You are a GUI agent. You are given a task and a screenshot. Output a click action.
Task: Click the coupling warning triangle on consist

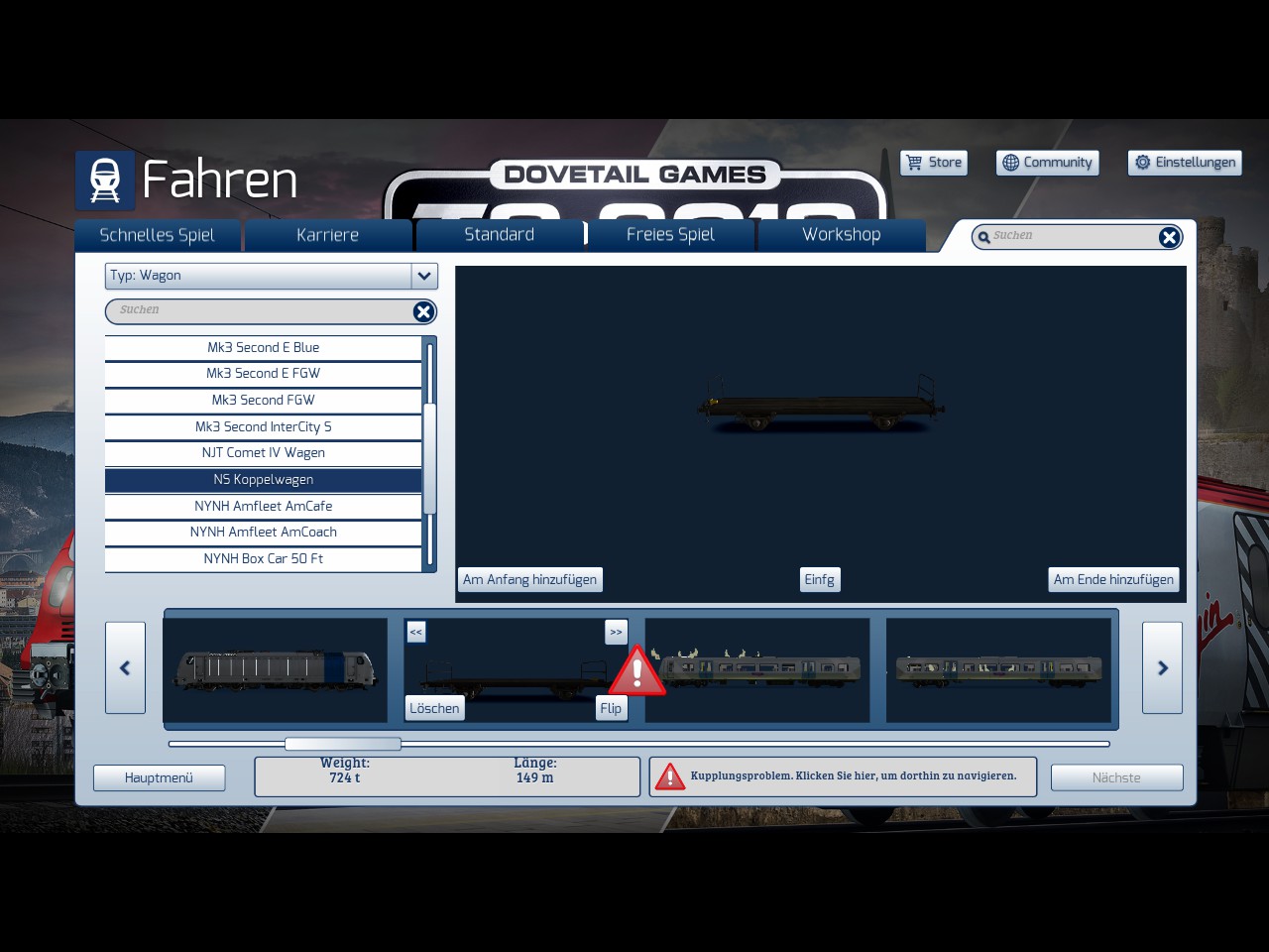637,671
